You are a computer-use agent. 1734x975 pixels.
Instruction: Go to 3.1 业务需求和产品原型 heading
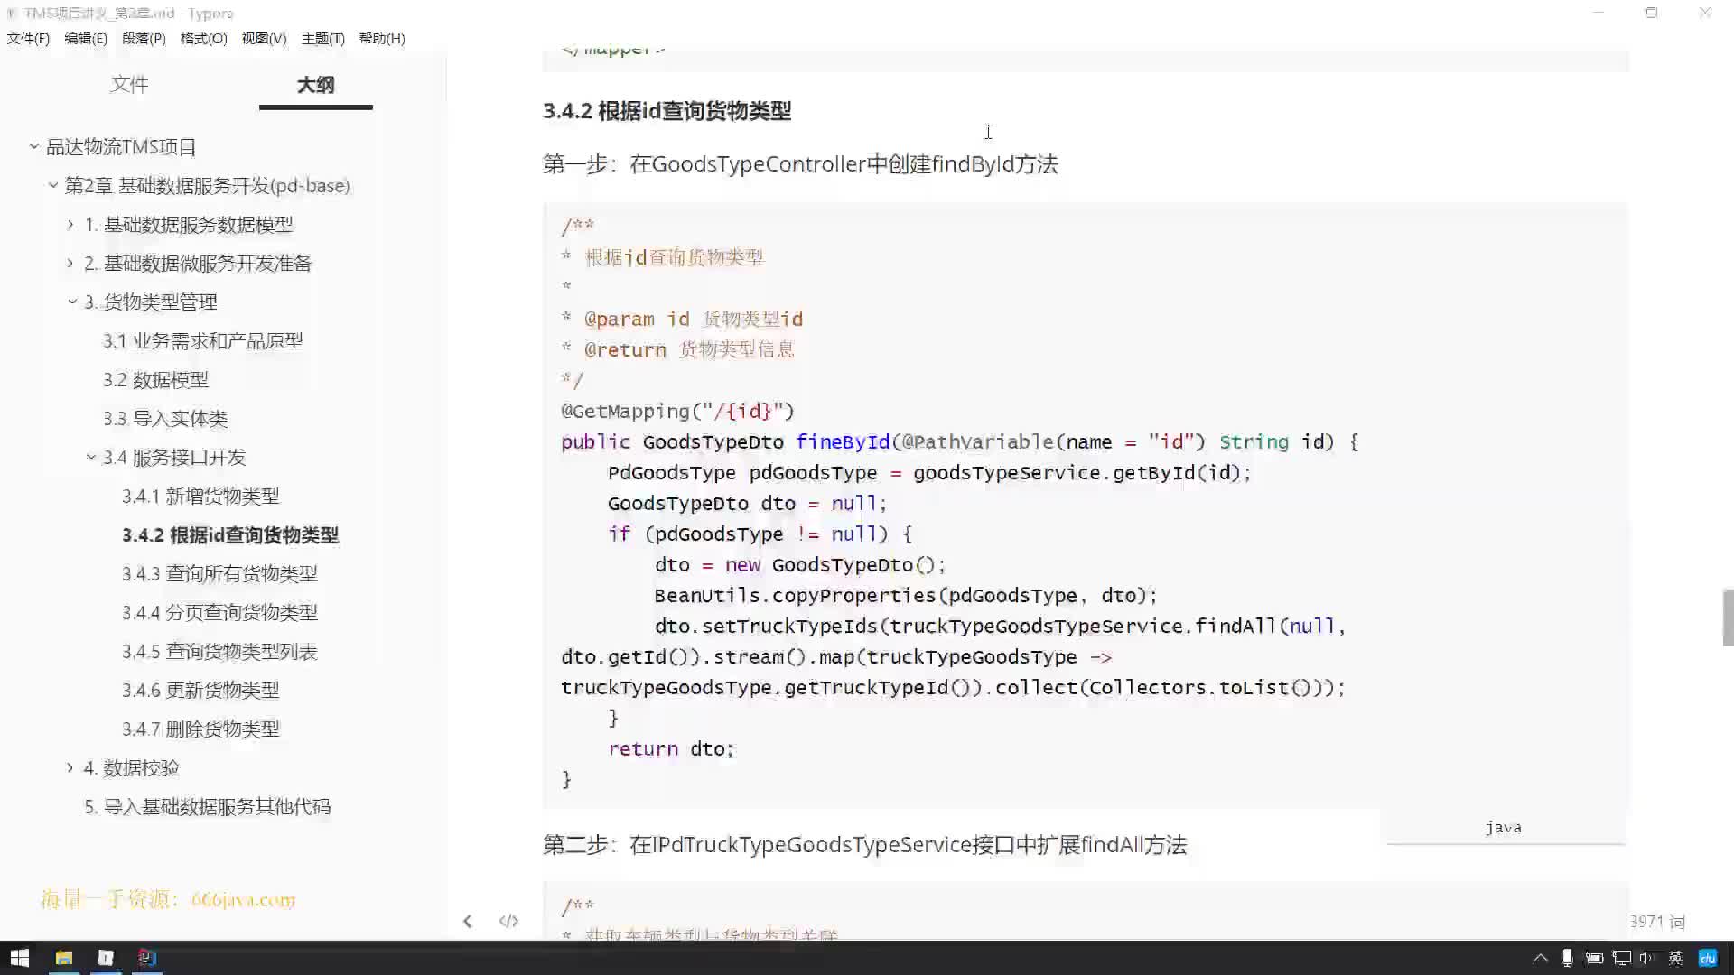coord(202,340)
